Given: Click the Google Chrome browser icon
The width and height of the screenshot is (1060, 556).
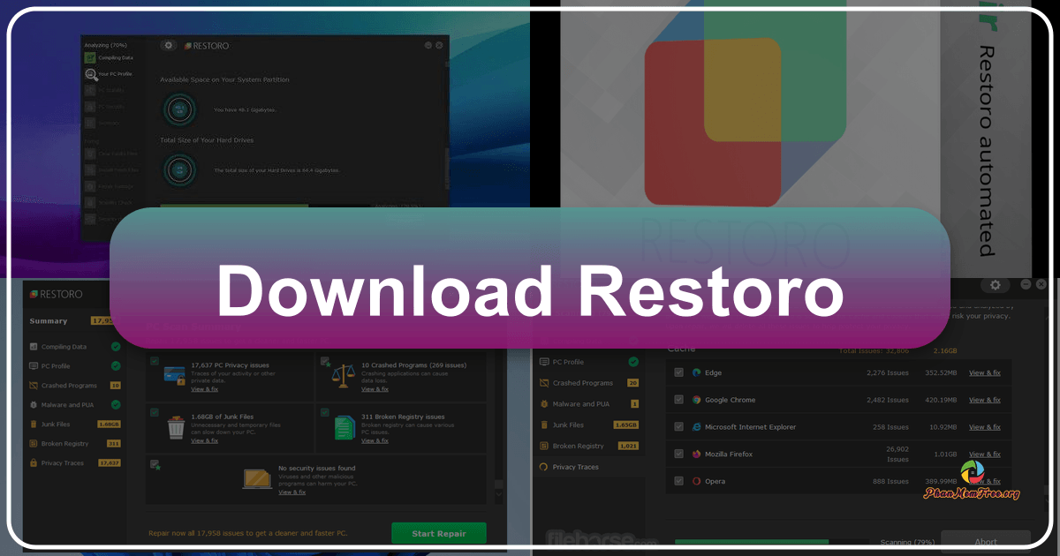Looking at the screenshot, I should click(695, 400).
